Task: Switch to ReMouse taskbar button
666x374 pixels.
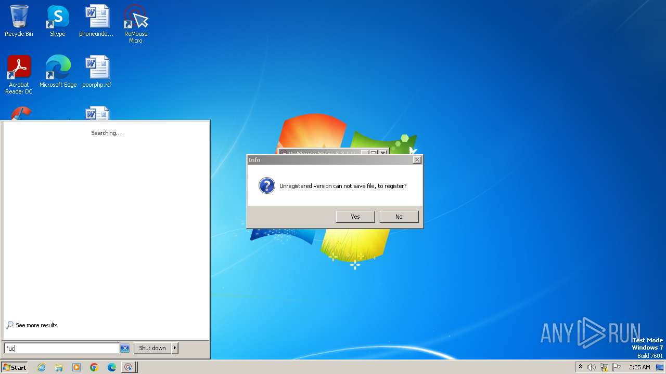Action: pos(129,367)
